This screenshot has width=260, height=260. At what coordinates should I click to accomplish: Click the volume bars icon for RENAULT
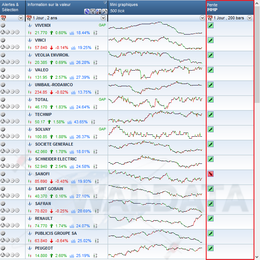click(72, 226)
